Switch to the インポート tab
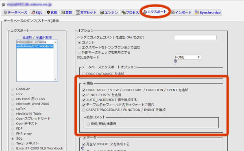 click(181, 13)
